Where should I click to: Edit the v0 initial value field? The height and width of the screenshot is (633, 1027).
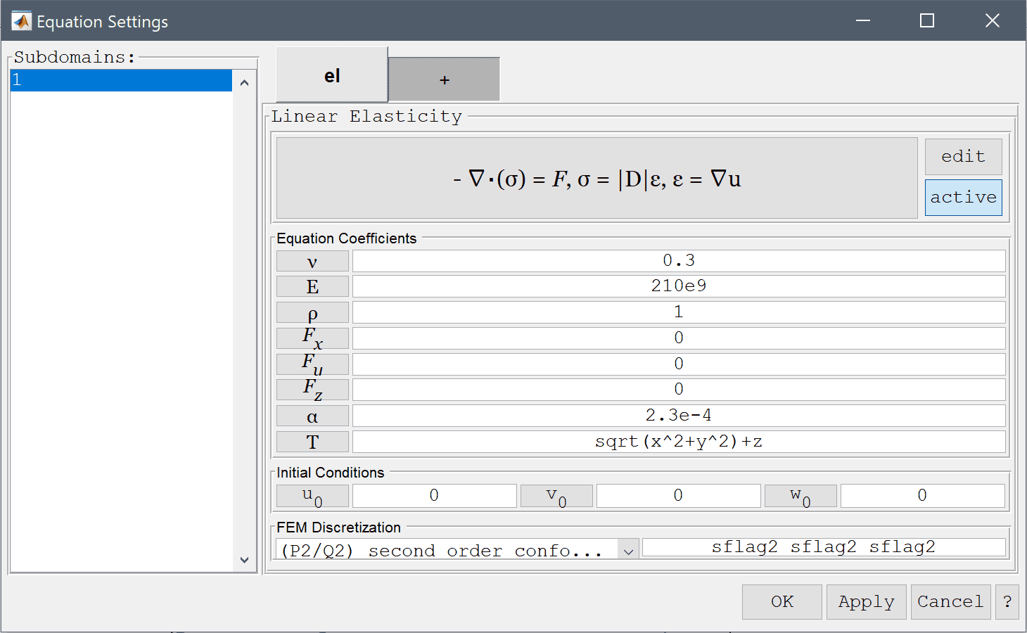point(678,496)
